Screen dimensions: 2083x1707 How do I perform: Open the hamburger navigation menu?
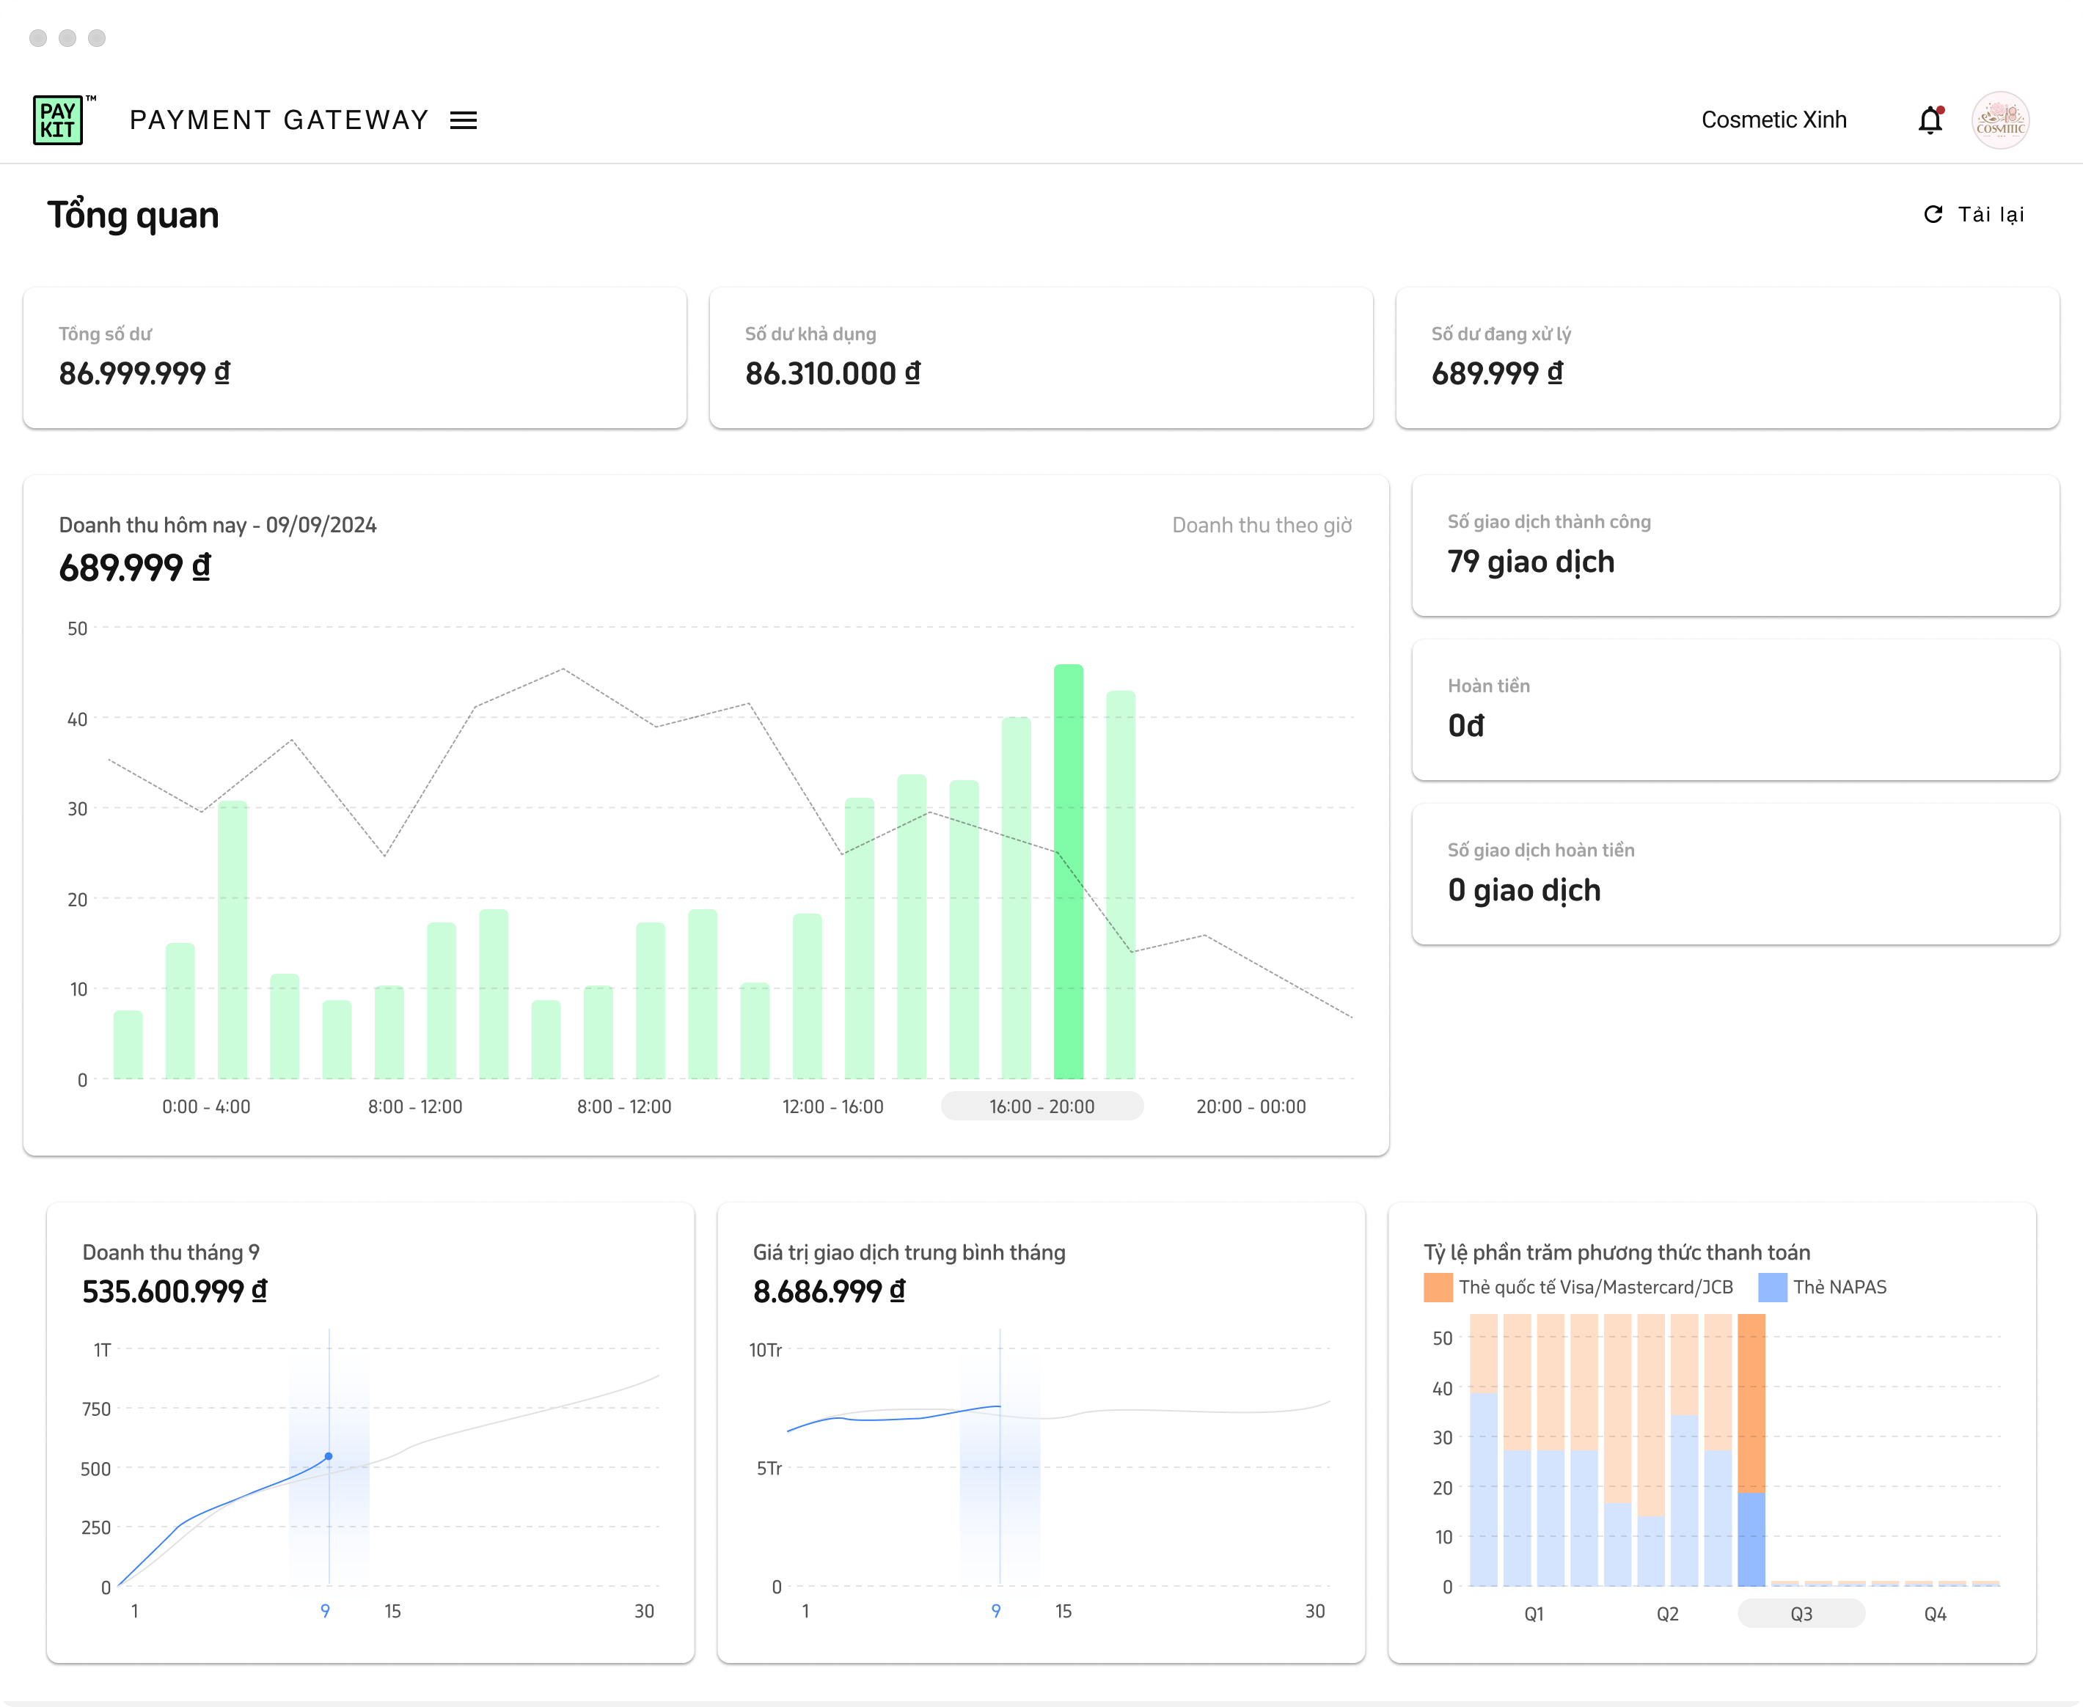tap(464, 120)
